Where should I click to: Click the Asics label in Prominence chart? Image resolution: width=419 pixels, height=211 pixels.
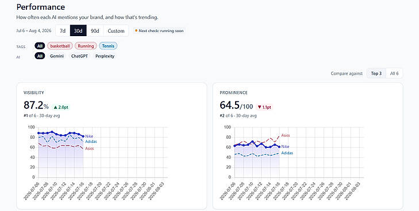pyautogui.click(x=286, y=135)
